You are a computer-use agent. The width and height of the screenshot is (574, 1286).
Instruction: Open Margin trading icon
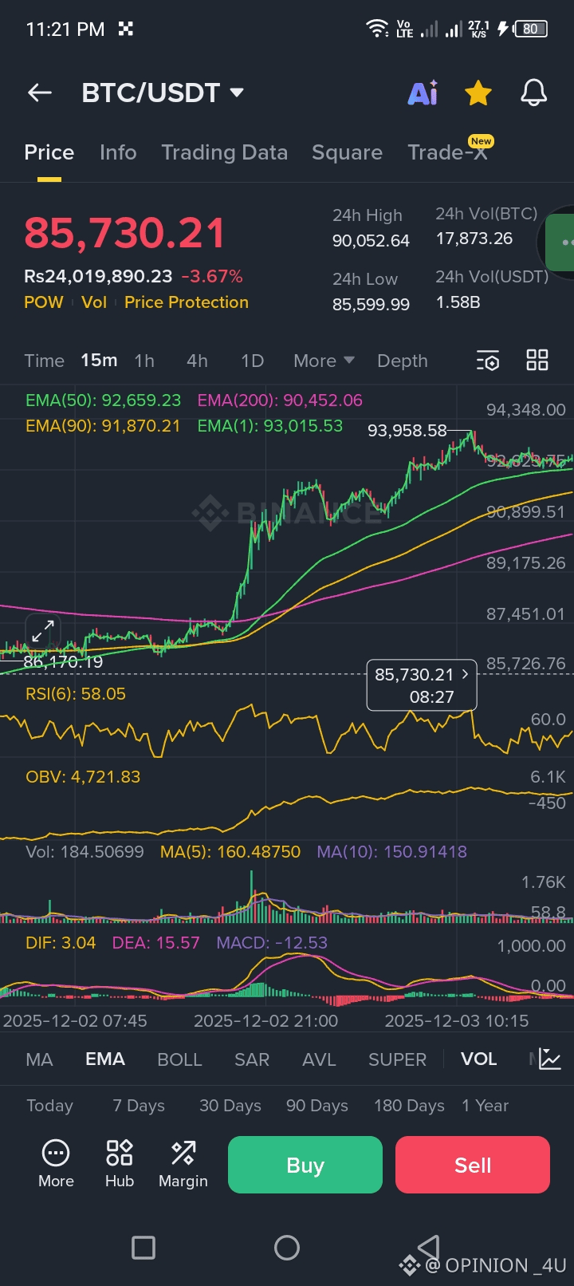[183, 1164]
